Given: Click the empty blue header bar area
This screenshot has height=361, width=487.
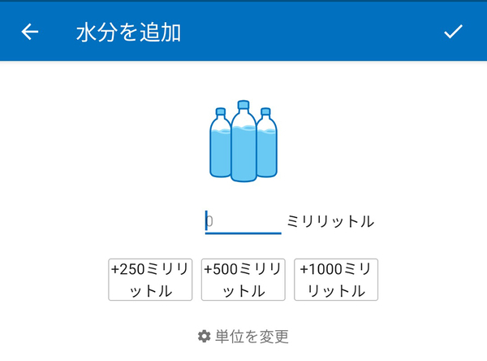Looking at the screenshot, I should [x=325, y=33].
